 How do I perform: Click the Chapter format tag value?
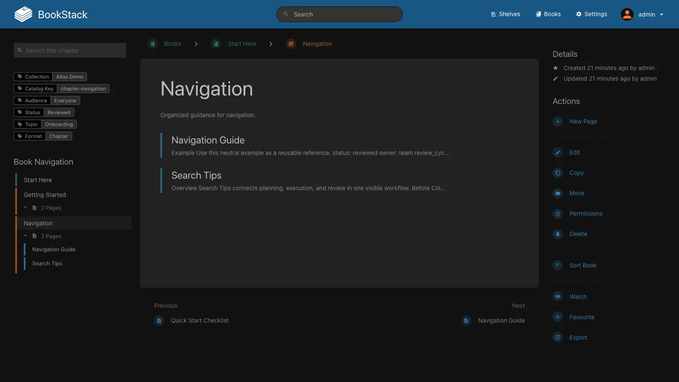[59, 136]
